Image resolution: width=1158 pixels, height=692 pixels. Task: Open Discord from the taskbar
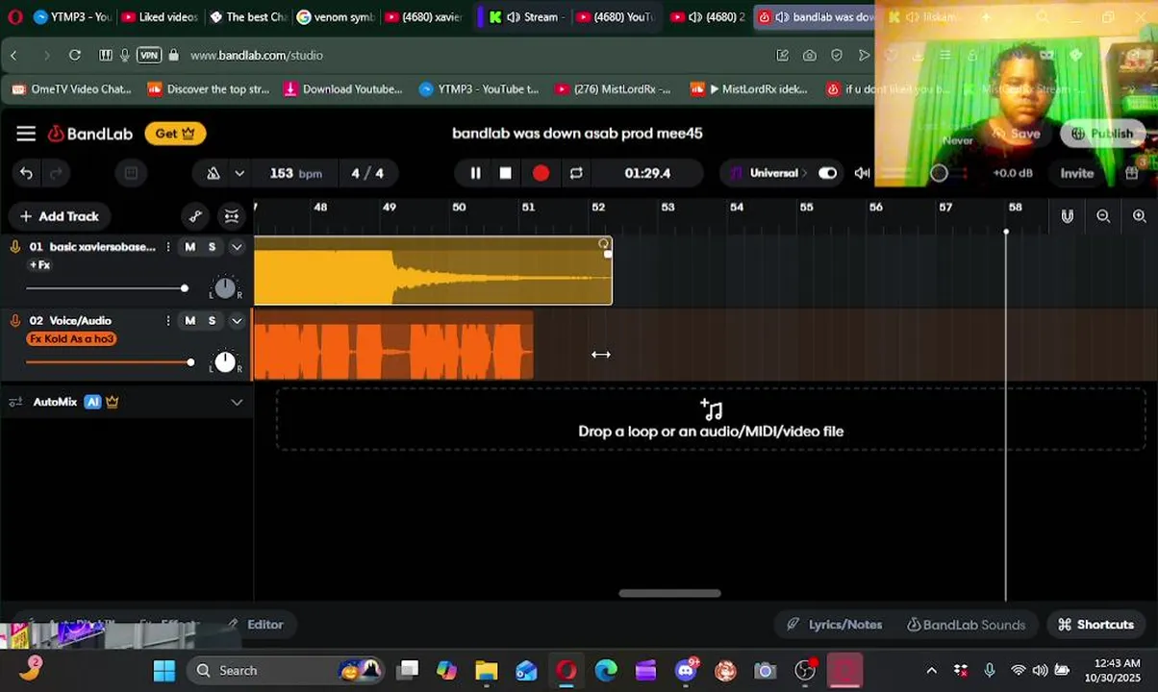686,671
